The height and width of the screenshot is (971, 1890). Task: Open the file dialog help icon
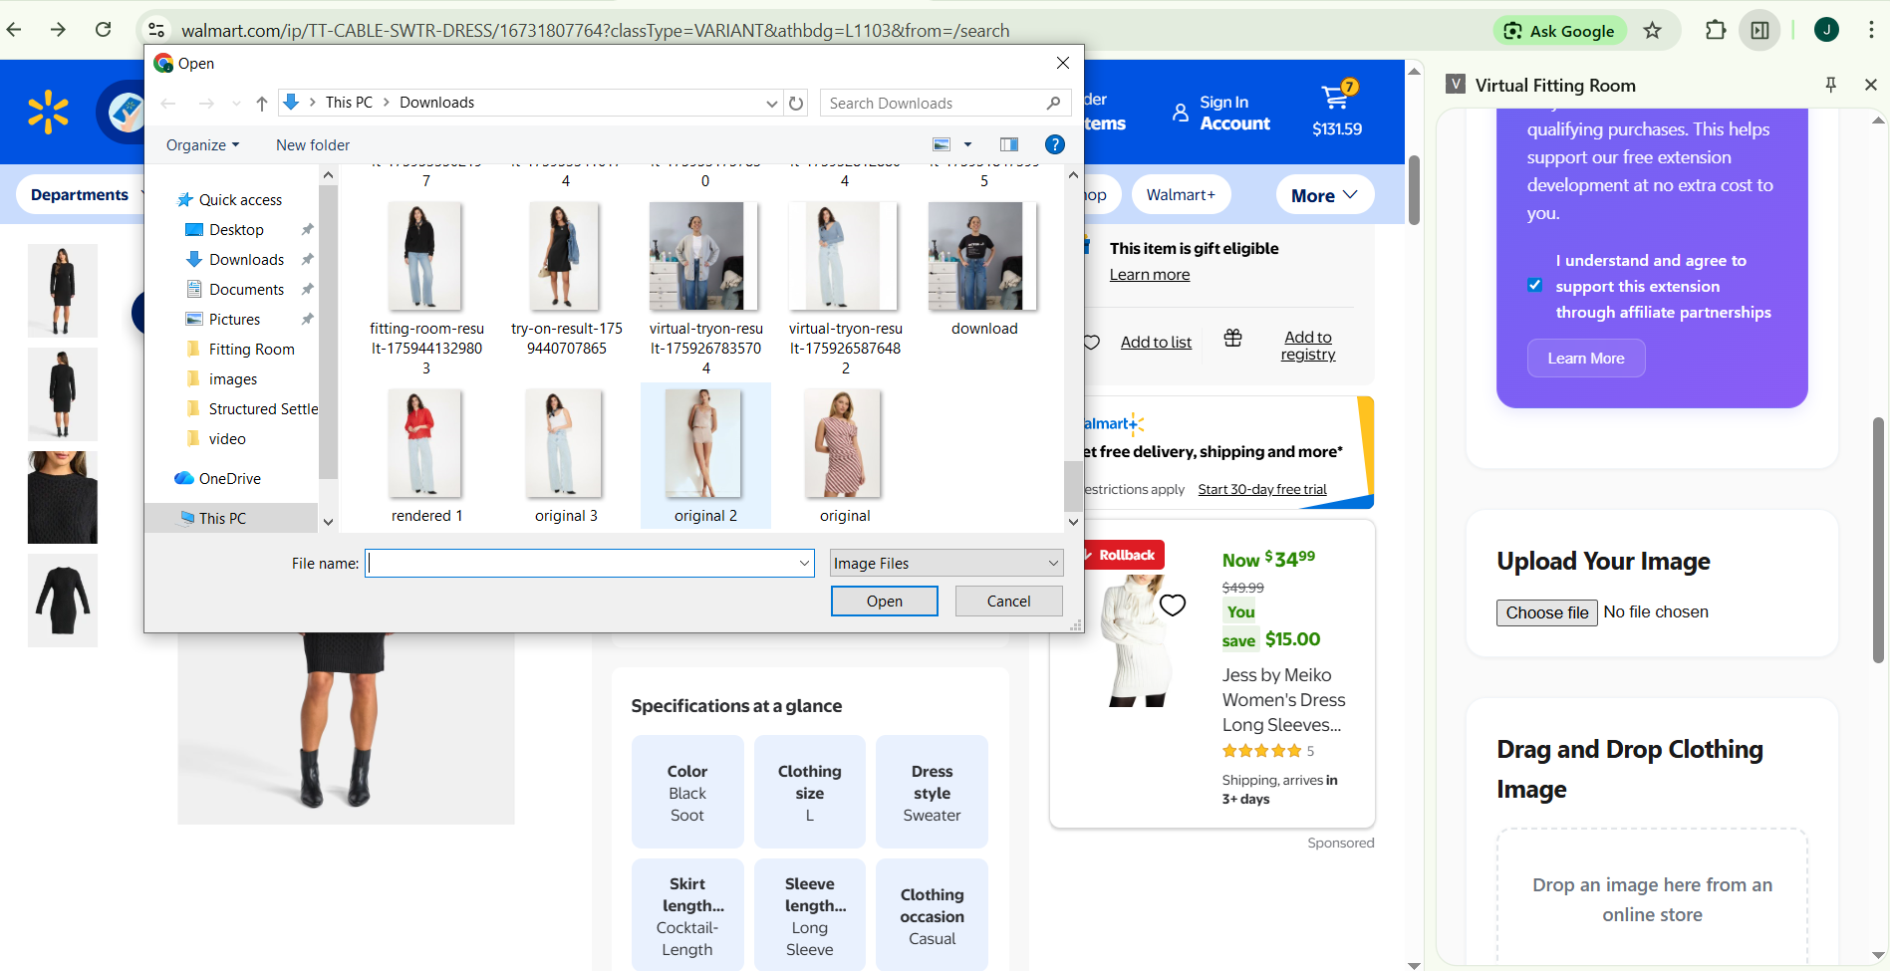(1054, 144)
